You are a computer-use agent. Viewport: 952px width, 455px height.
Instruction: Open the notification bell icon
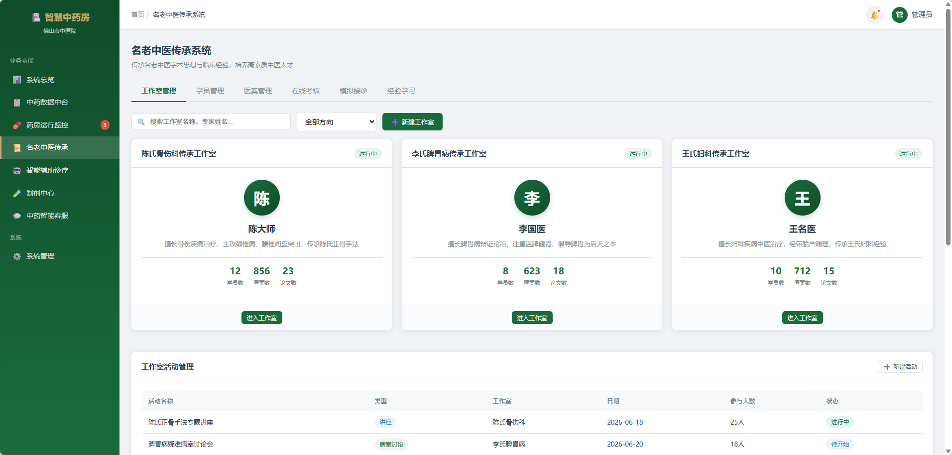point(875,15)
